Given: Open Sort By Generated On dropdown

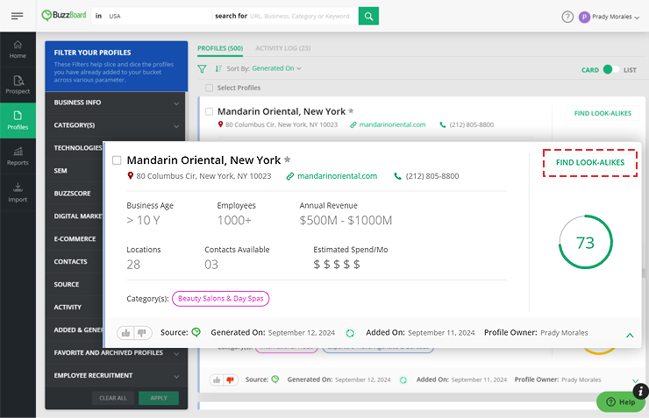Looking at the screenshot, I should [276, 68].
